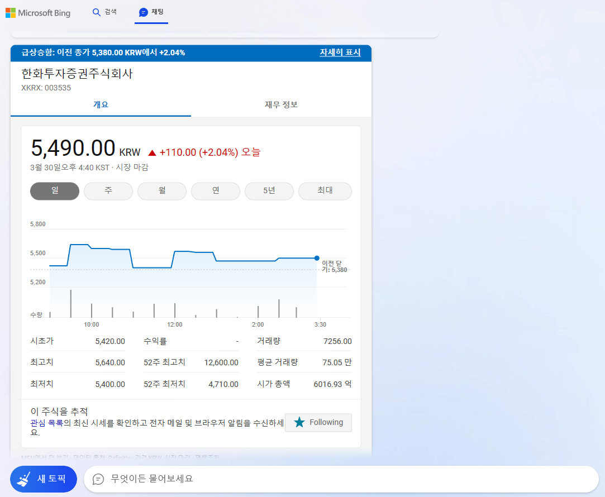
Task: Select the 연 year range button
Action: point(216,191)
